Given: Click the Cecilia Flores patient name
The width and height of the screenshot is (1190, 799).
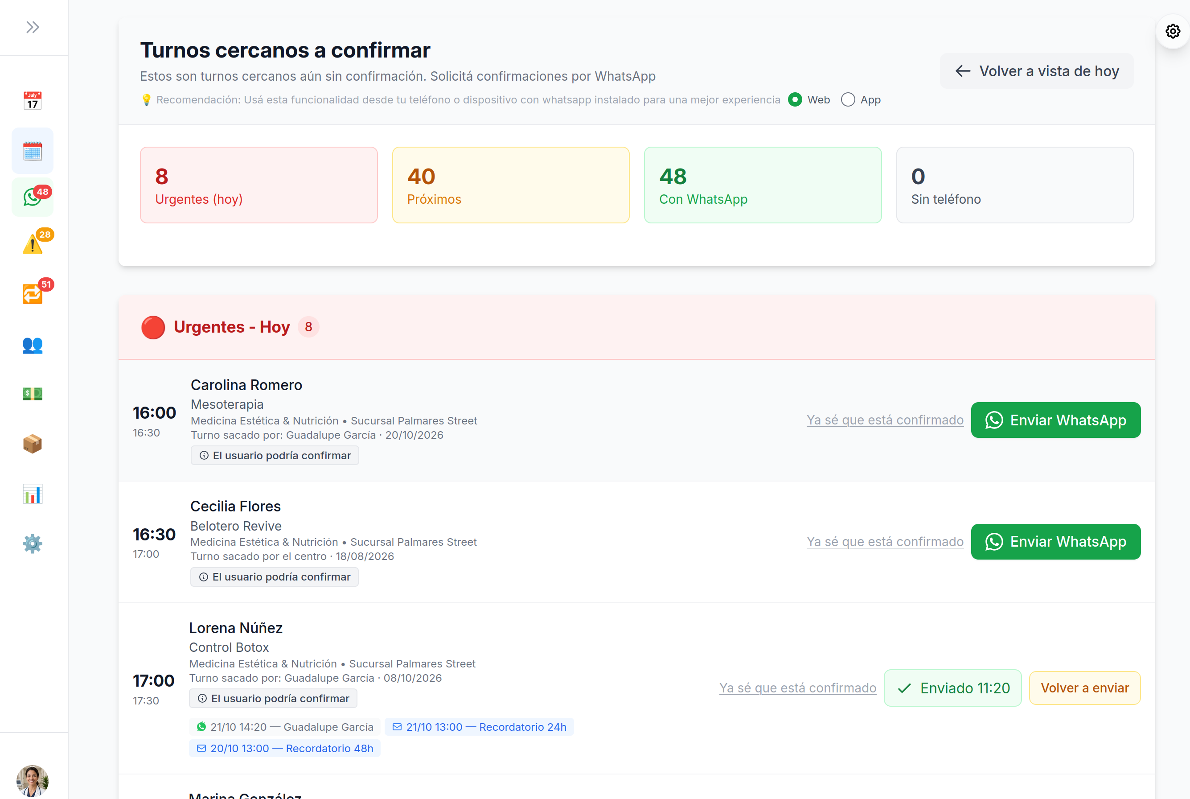Looking at the screenshot, I should pos(235,506).
